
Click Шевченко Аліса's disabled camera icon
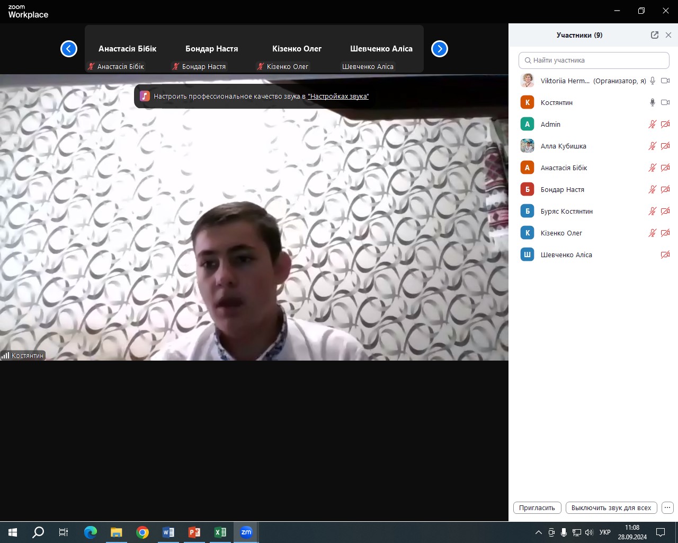[x=665, y=255]
